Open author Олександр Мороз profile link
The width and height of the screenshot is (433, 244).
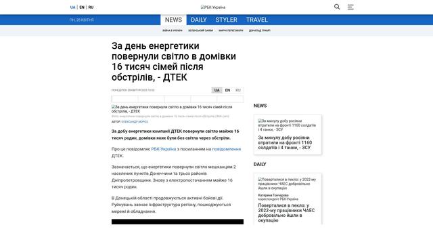tap(135, 122)
